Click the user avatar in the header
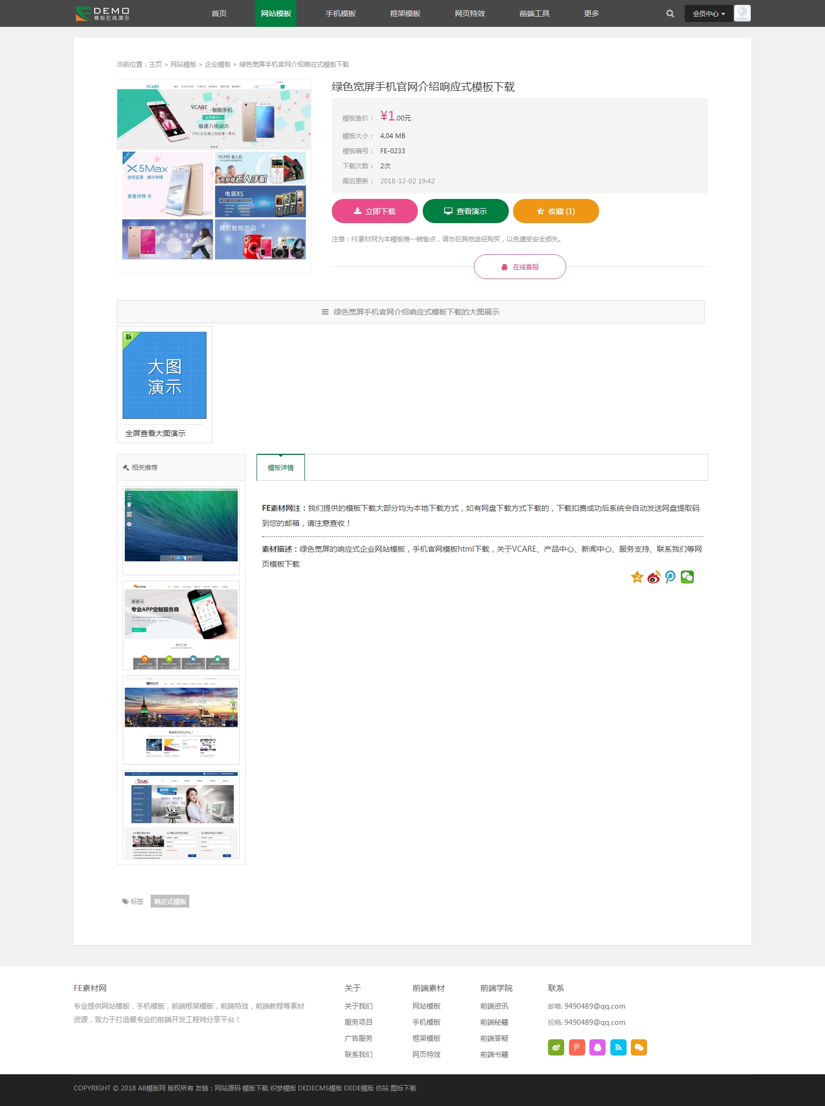 pyautogui.click(x=742, y=13)
